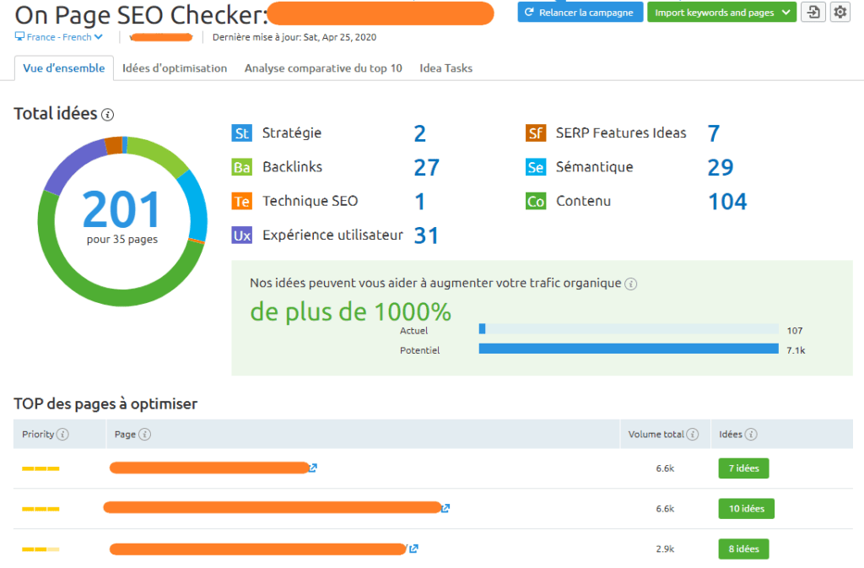Switch to the Idées d'optimisation tab
The image size is (864, 568).
point(174,68)
